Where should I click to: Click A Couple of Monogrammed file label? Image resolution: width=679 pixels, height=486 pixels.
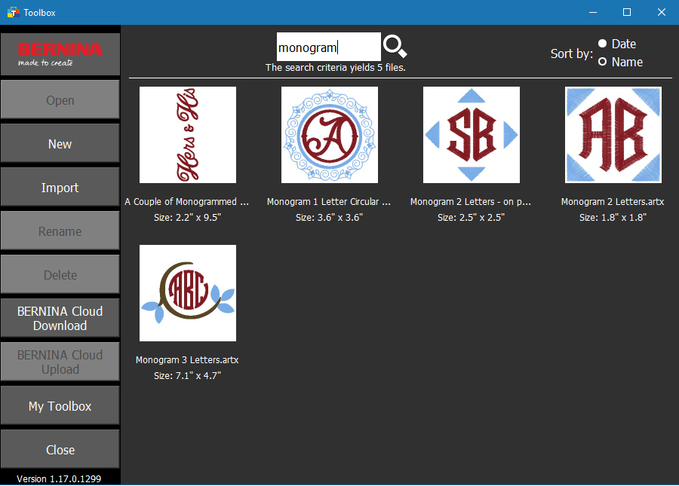pos(186,201)
